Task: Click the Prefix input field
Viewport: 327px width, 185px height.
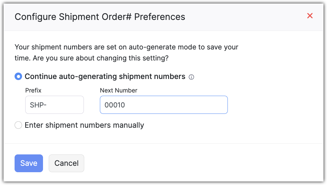Action: coord(54,105)
